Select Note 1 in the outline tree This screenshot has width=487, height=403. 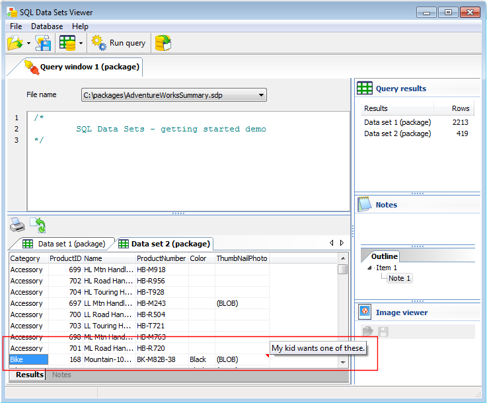pyautogui.click(x=399, y=278)
